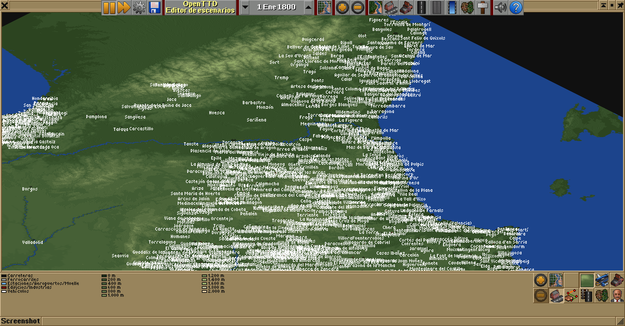Click the 'Burgos' town label on map
The image size is (625, 326).
click(30, 189)
